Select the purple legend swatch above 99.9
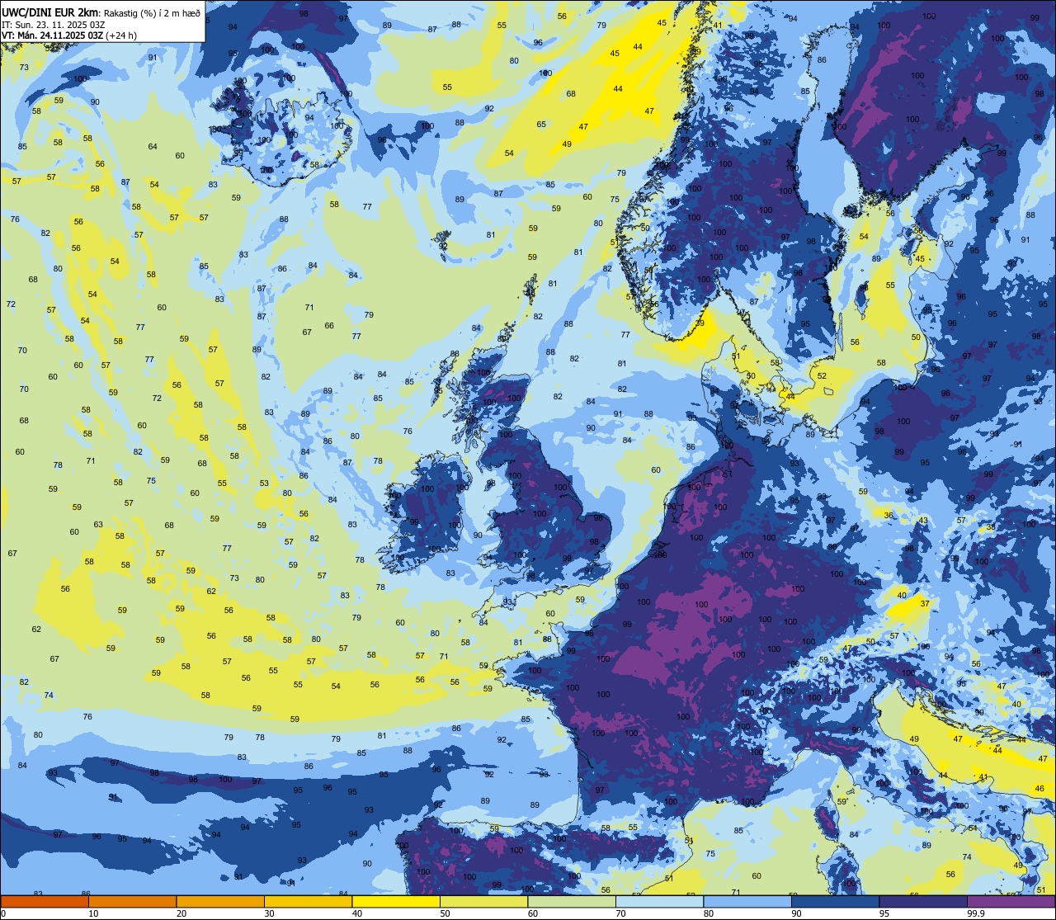Viewport: 1056px width, 920px height. coord(1011,901)
